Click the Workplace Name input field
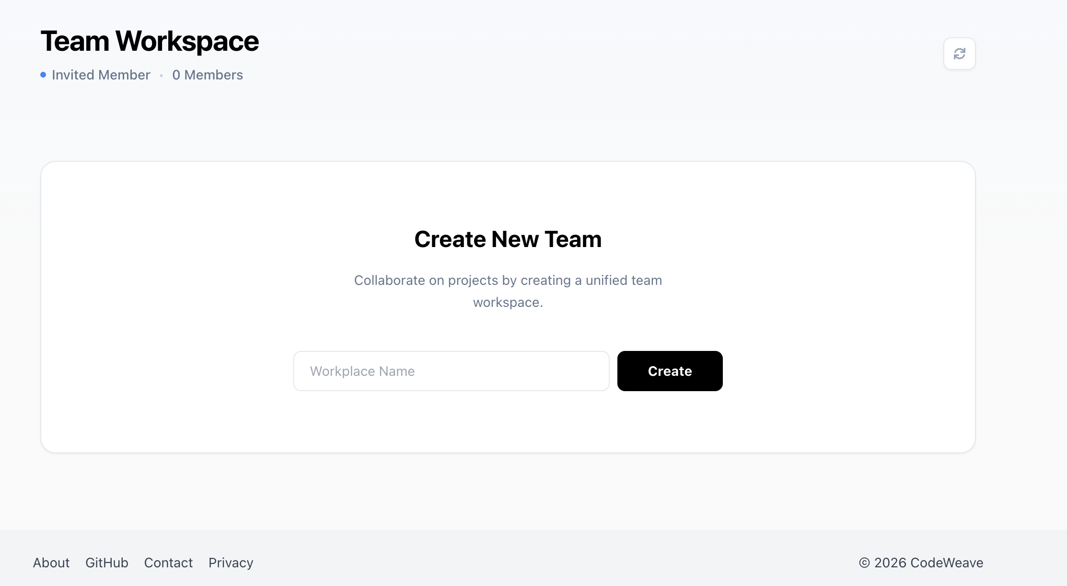 point(451,371)
